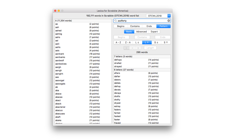
Task: Click the '7 letters (3 words)' group header
Action: coord(142,57)
